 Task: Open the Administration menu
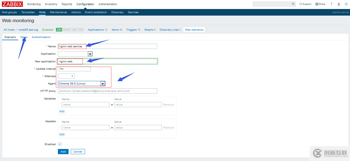(x=108, y=4)
